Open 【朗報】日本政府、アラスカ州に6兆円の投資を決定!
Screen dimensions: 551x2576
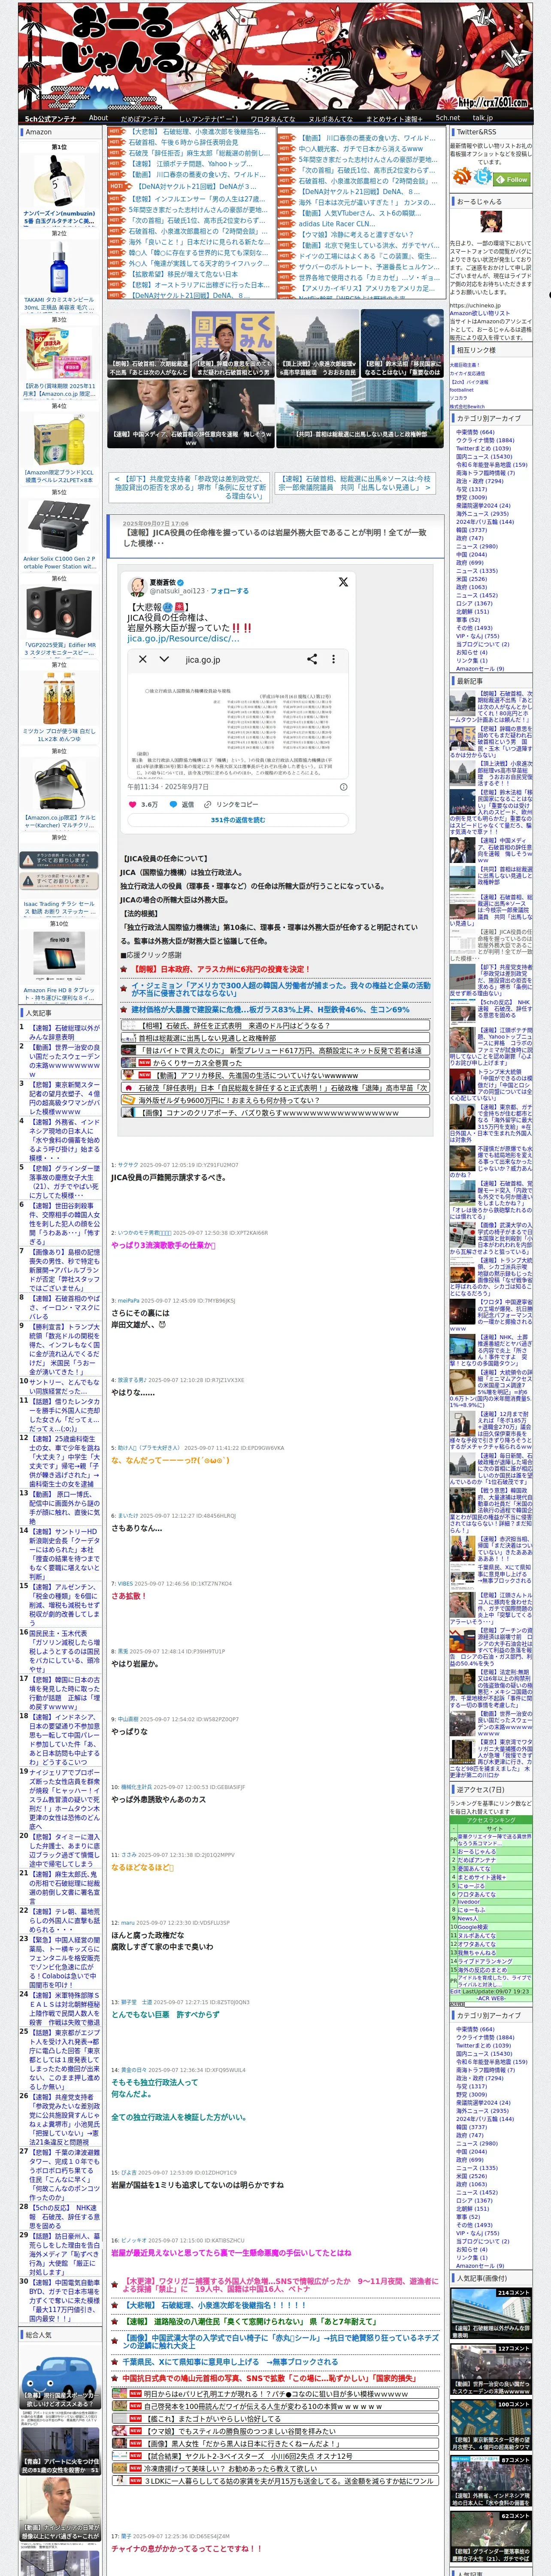220,969
